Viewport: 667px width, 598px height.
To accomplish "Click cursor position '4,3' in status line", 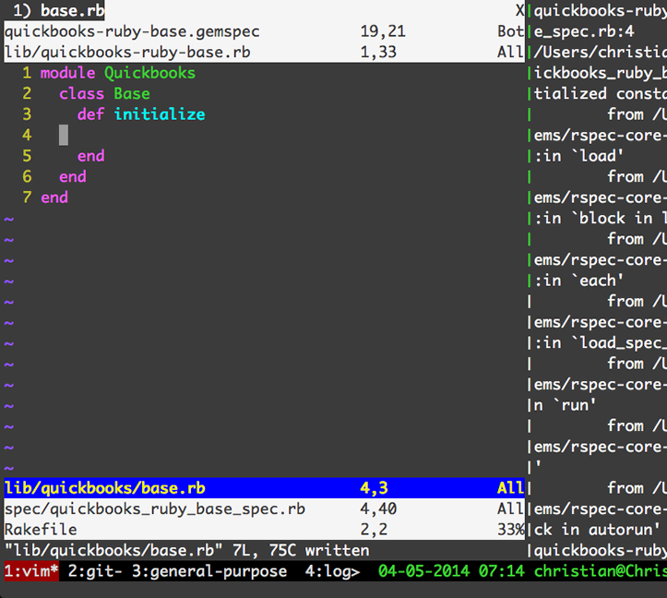I will 374,488.
